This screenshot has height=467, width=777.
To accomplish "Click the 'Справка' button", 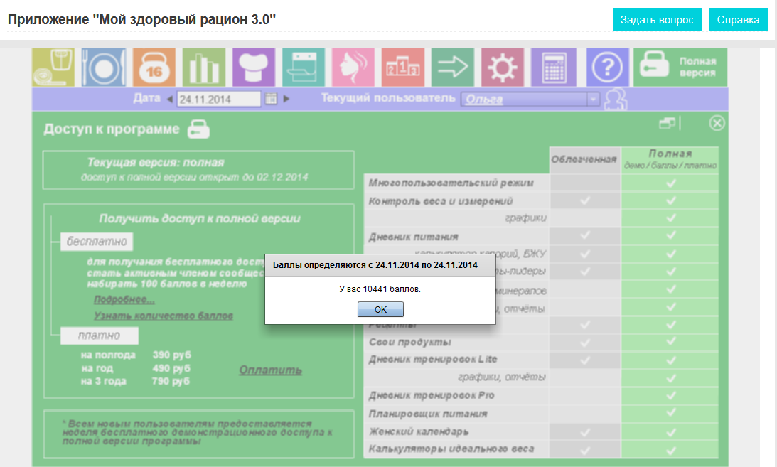I will 738,20.
